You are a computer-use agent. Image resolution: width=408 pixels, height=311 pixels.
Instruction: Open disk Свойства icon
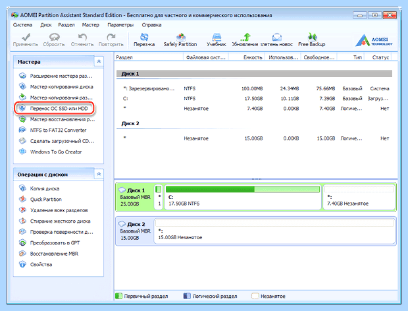pos(22,264)
